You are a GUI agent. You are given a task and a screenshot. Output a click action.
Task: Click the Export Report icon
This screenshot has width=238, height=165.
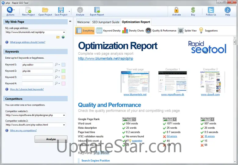click(x=97, y=10)
